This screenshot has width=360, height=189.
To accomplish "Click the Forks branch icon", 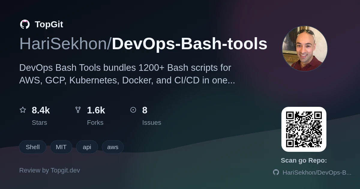I will [78, 110].
